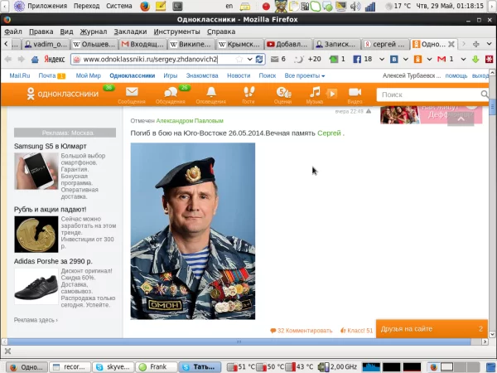497x373 pixels.
Task: Open the Музыка music icon
Action: tap(315, 95)
